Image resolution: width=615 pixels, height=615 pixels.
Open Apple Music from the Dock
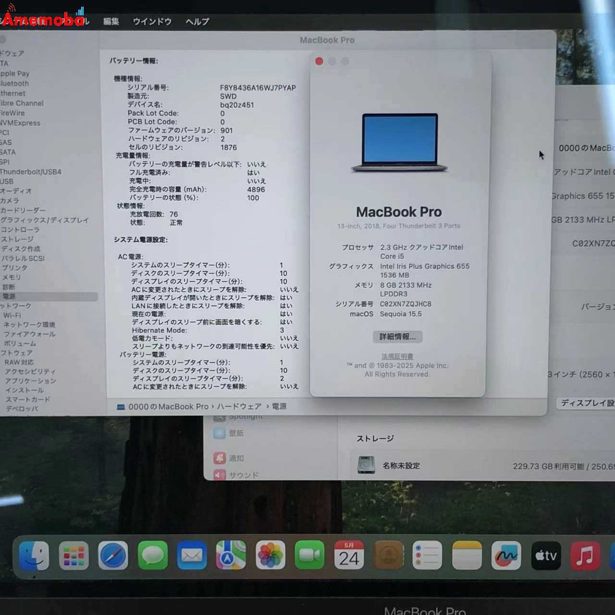tap(585, 556)
